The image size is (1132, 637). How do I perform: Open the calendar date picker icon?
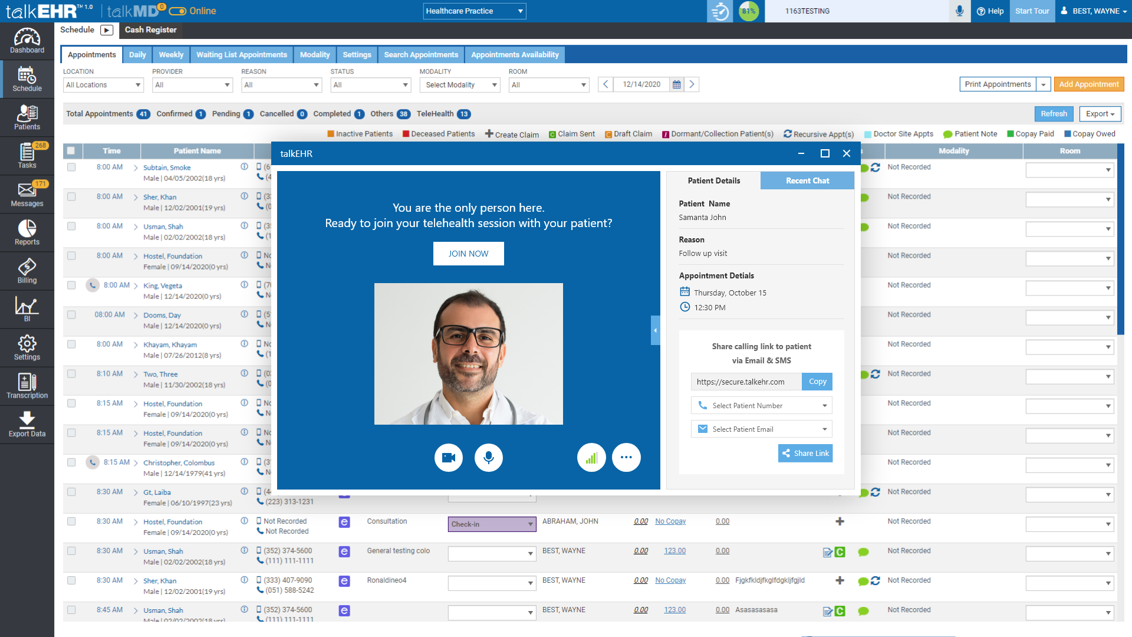click(x=677, y=85)
